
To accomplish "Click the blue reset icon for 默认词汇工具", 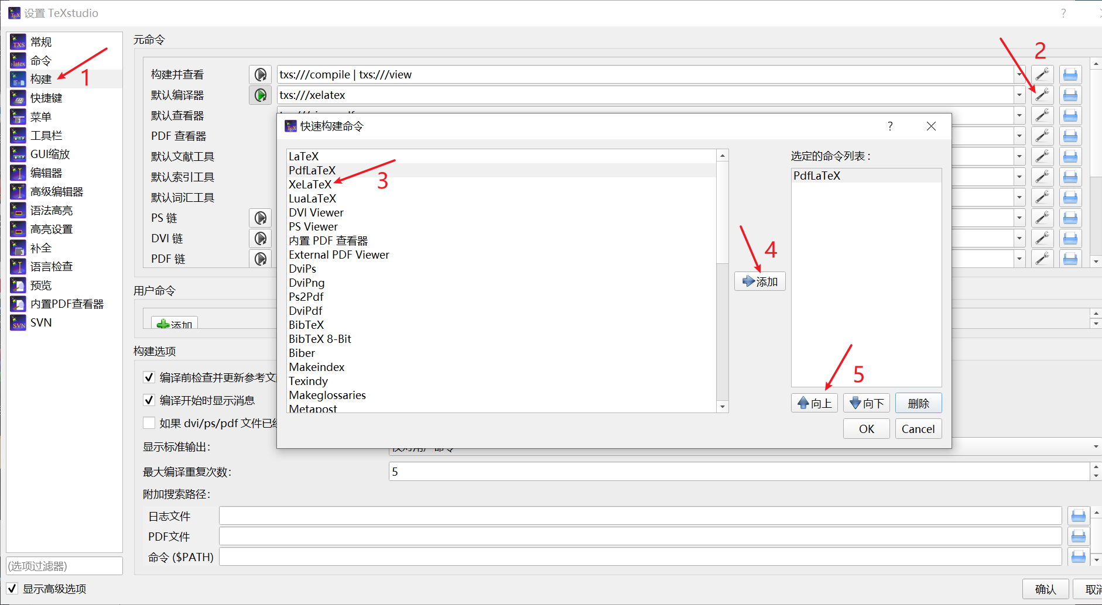I will (1070, 197).
